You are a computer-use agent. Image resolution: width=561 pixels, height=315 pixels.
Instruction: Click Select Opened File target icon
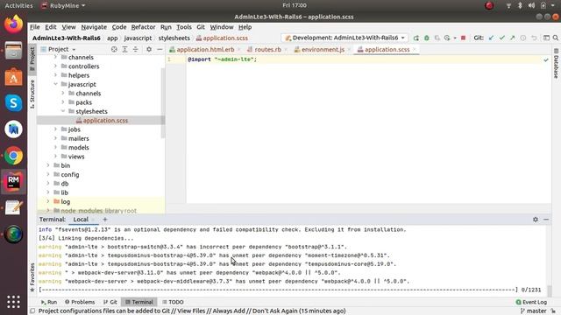pyautogui.click(x=114, y=49)
